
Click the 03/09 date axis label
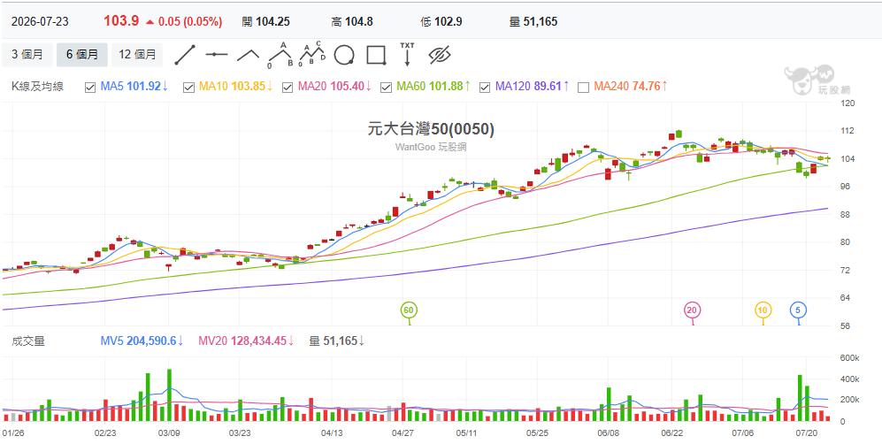pyautogui.click(x=169, y=433)
